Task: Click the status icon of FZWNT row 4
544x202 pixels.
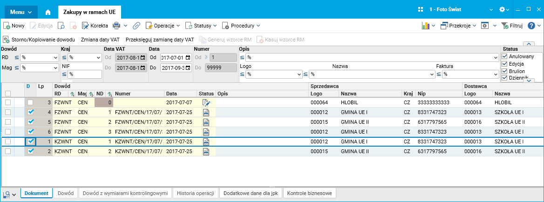Action: (206, 112)
